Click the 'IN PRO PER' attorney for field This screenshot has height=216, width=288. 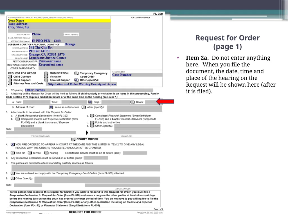click(x=71, y=41)
